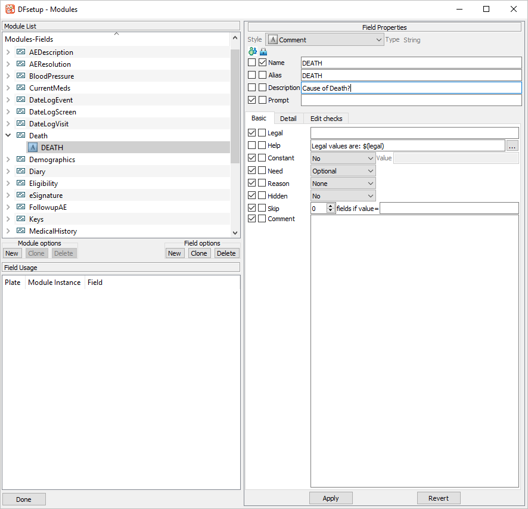
Task: Switch to the Detail tab
Action: point(288,119)
